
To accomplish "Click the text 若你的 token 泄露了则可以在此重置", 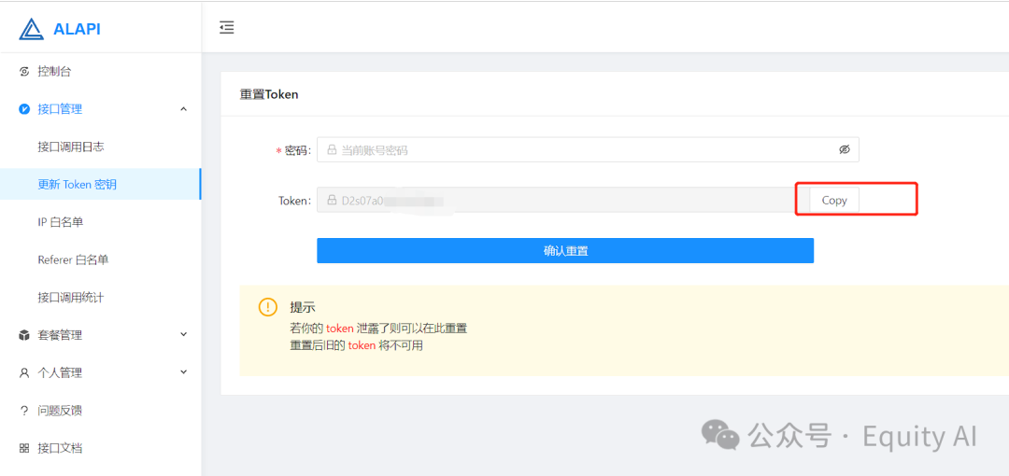I will tap(378, 328).
